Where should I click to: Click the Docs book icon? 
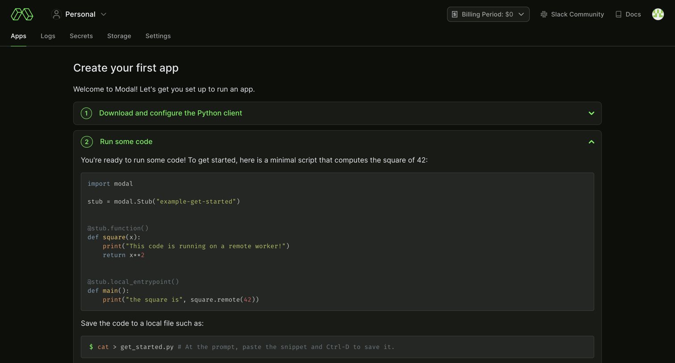[x=618, y=14]
